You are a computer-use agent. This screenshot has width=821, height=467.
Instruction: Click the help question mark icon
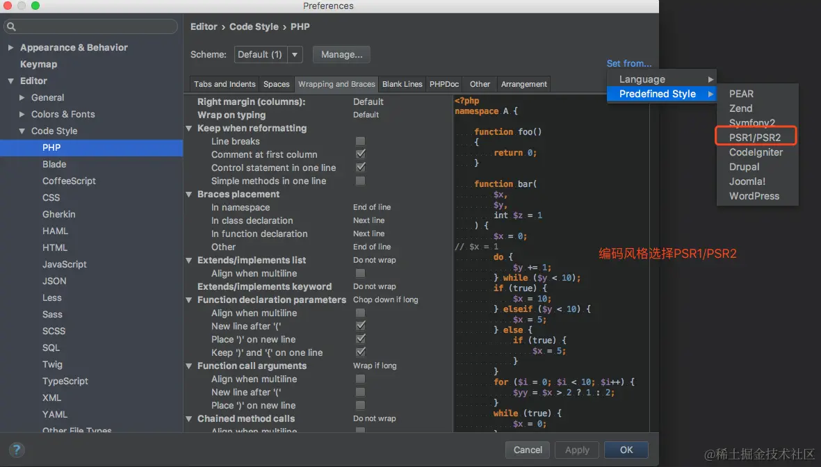[16, 449]
